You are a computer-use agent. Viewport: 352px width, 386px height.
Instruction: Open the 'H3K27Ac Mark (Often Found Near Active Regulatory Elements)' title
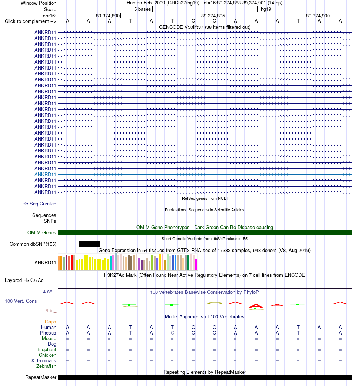[205, 275]
